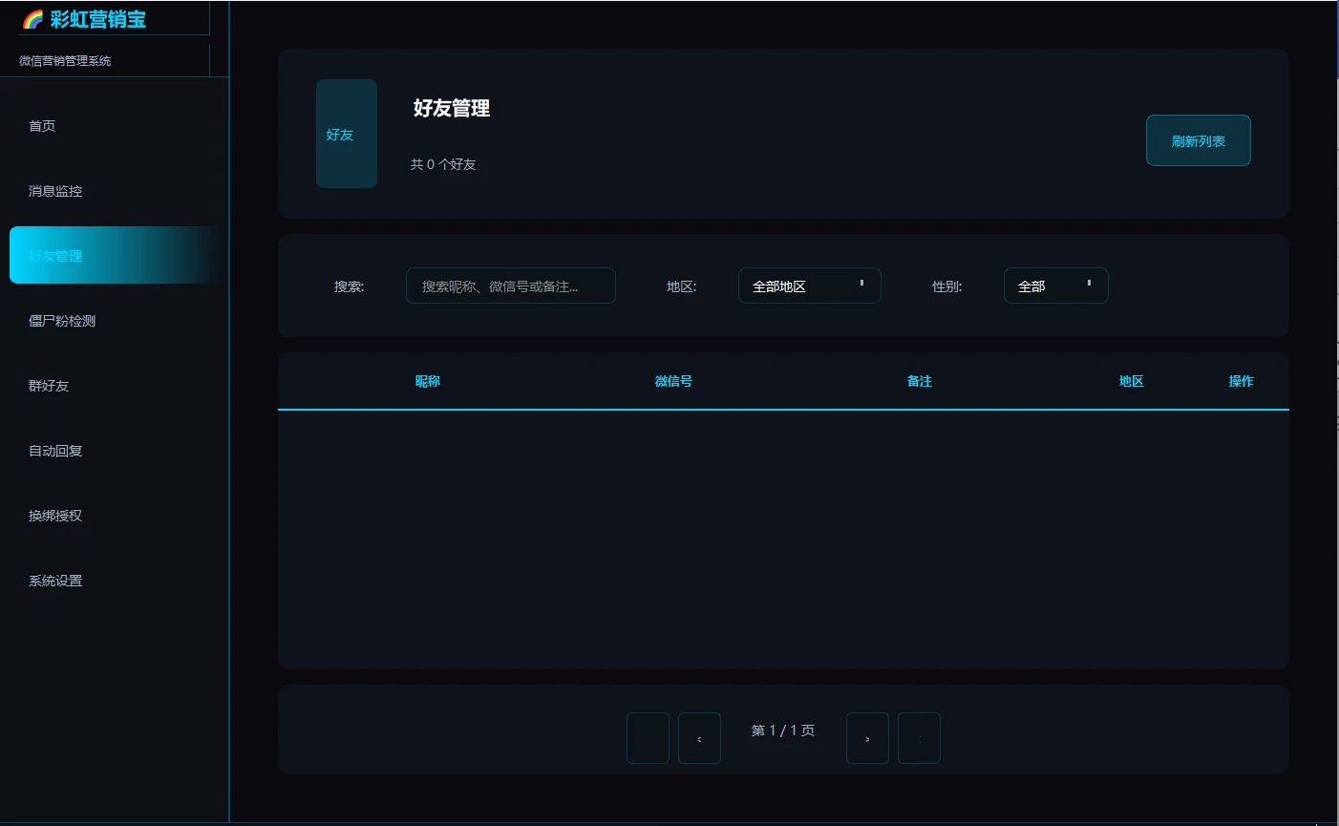Go to next page arrow
Viewport: 1339px width, 826px height.
click(867, 738)
